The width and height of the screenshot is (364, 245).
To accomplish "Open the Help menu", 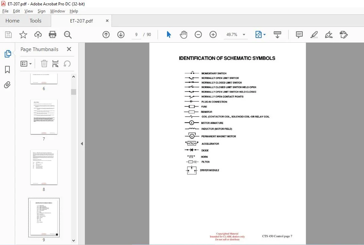I will pyautogui.click(x=74, y=11).
